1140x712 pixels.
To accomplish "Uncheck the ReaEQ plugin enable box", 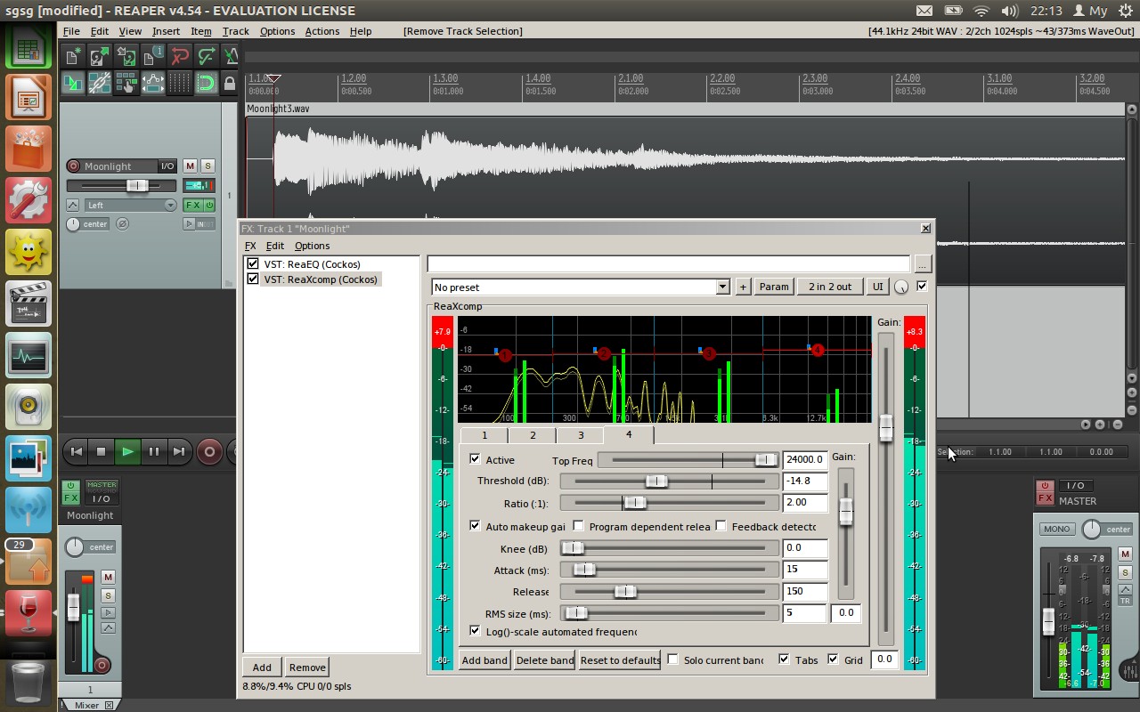I will pyautogui.click(x=253, y=264).
